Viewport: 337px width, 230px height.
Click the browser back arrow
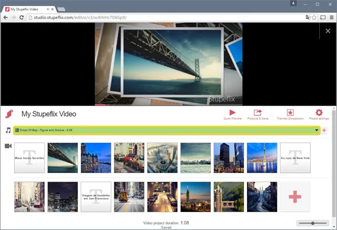point(6,17)
